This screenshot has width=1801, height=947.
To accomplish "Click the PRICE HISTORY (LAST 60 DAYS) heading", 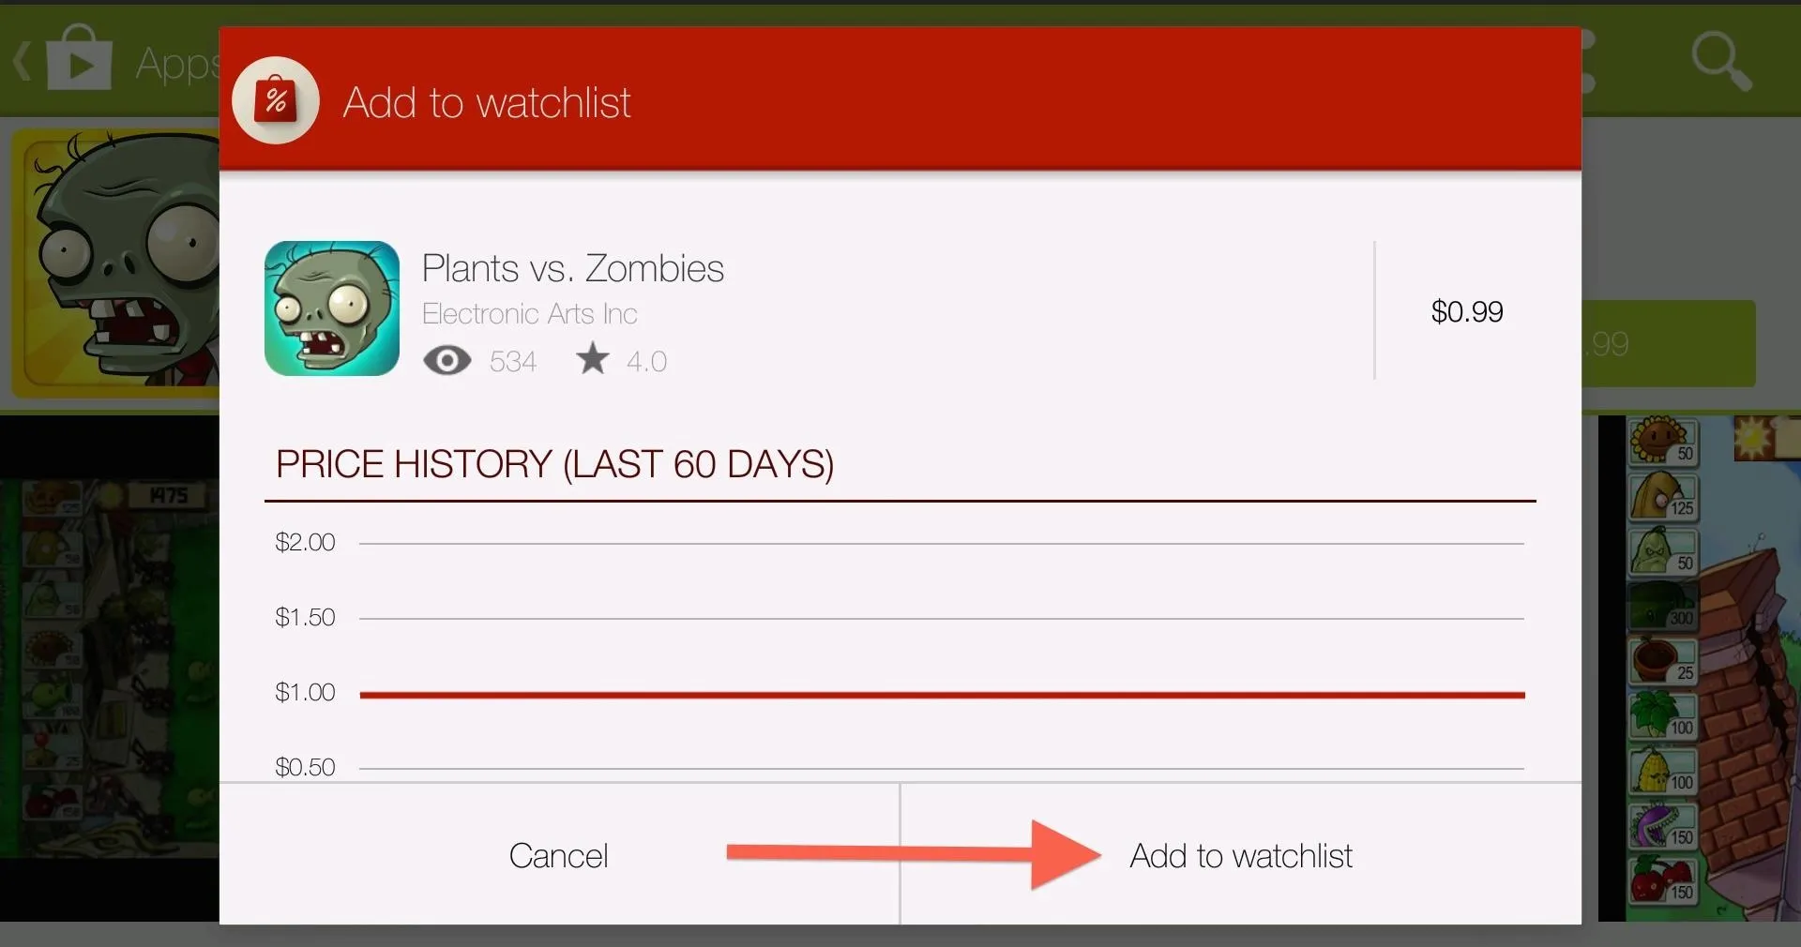I will 554,464.
